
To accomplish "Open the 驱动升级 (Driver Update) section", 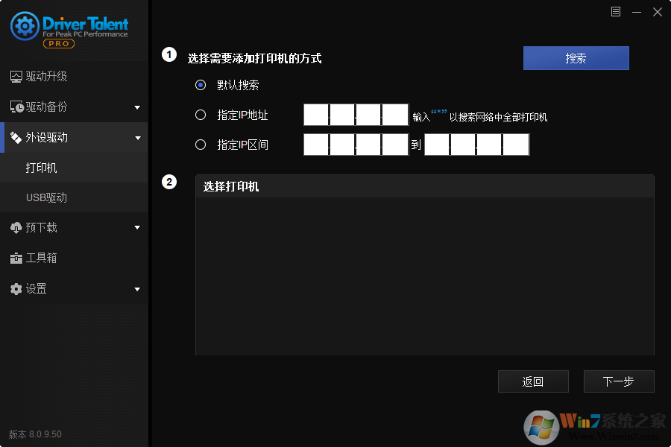I will point(45,76).
